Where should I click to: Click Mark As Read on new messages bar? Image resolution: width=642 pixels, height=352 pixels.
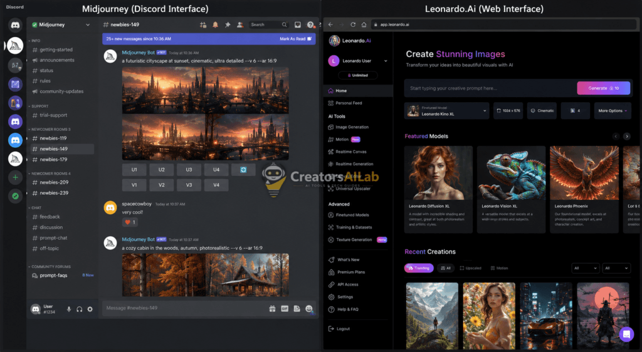[295, 39]
